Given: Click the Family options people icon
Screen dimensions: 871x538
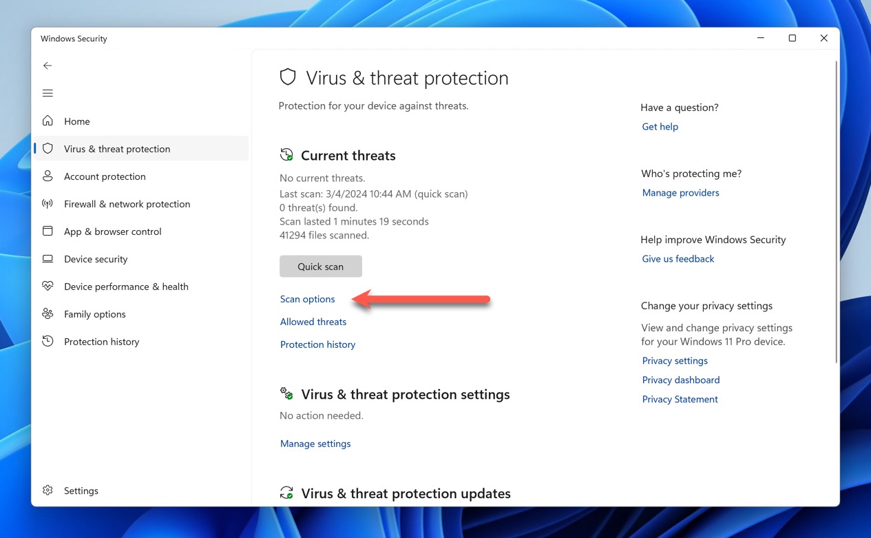Looking at the screenshot, I should (48, 314).
